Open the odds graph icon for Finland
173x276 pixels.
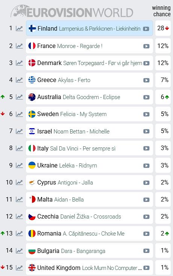19,28
